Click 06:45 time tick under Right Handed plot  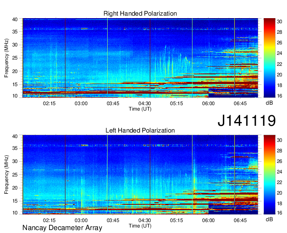(x=240, y=103)
